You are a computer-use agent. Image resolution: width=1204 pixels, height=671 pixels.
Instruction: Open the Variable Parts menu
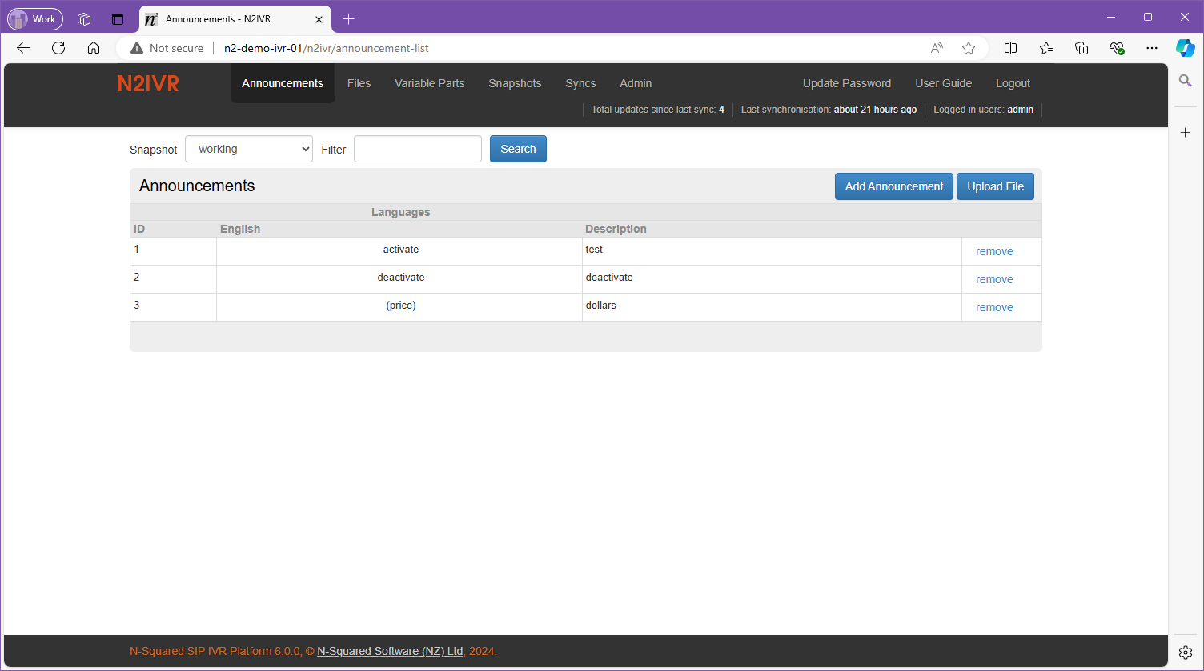[429, 83]
